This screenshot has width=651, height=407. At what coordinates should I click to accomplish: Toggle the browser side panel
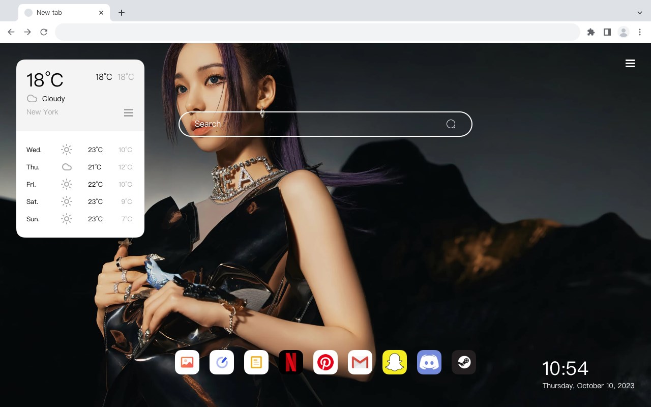(x=607, y=32)
